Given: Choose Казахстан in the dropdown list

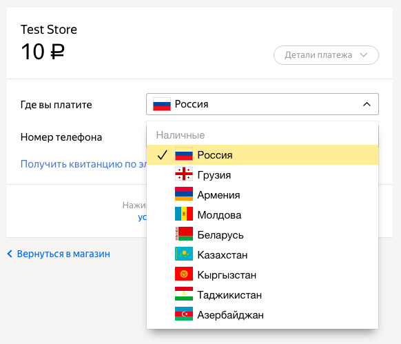Looking at the screenshot, I should pyautogui.click(x=263, y=254).
